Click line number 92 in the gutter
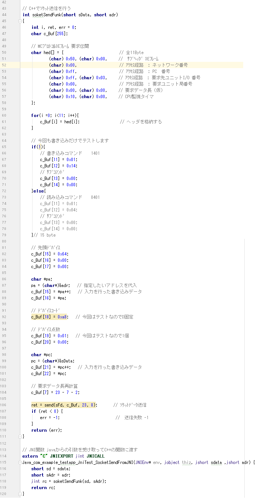The image size is (258, 498). pos(4,317)
